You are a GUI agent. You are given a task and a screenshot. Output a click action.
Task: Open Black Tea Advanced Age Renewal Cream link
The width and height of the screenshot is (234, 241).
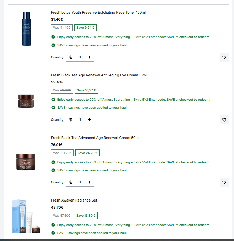coord(95,138)
